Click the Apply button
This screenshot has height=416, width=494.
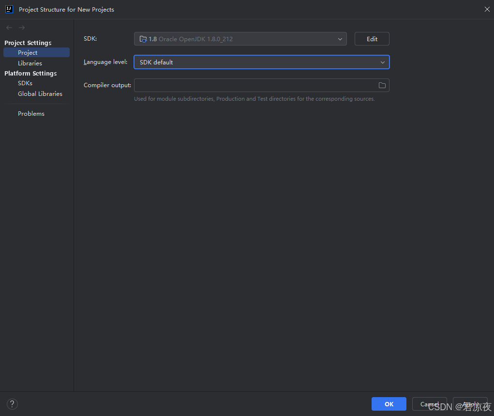point(470,404)
